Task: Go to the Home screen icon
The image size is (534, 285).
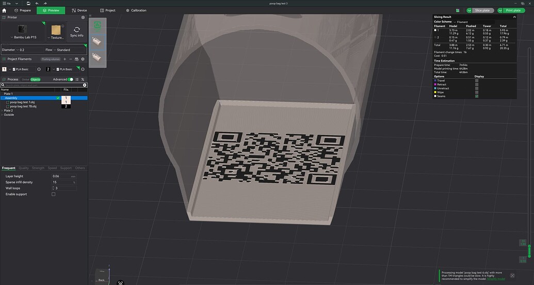Action: 4,10
